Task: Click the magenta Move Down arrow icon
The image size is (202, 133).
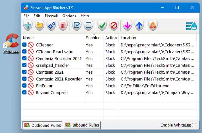Action: point(127,26)
